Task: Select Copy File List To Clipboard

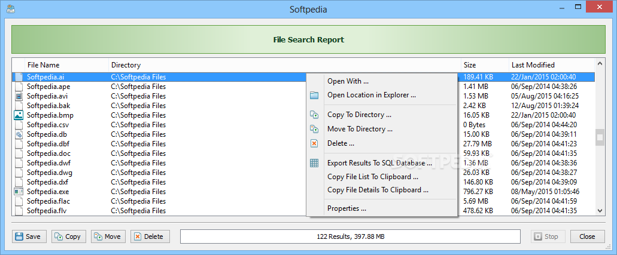Action: point(373,177)
